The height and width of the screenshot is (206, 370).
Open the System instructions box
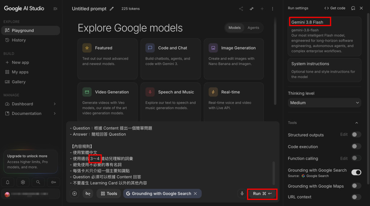pos(324,70)
